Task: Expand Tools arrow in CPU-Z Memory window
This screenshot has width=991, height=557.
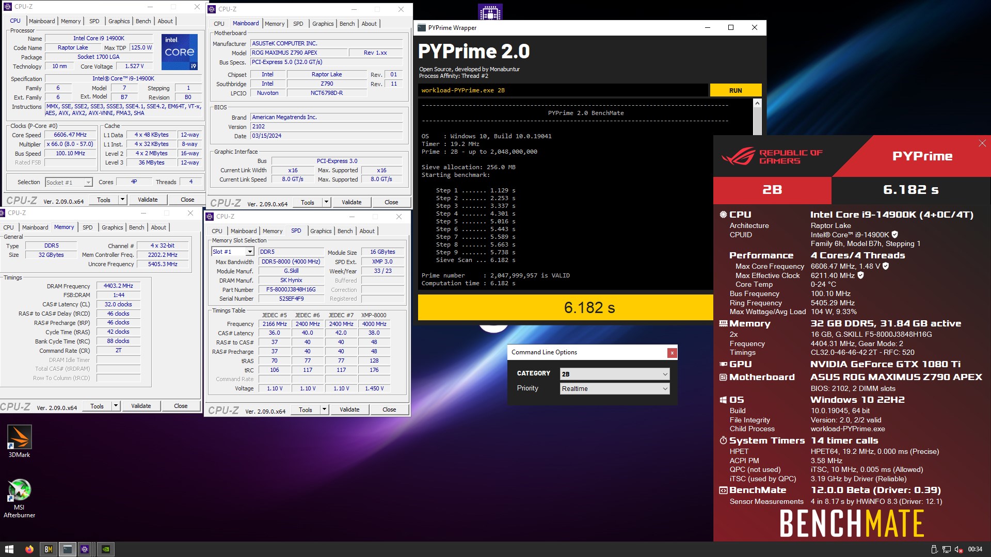Action: [x=116, y=406]
